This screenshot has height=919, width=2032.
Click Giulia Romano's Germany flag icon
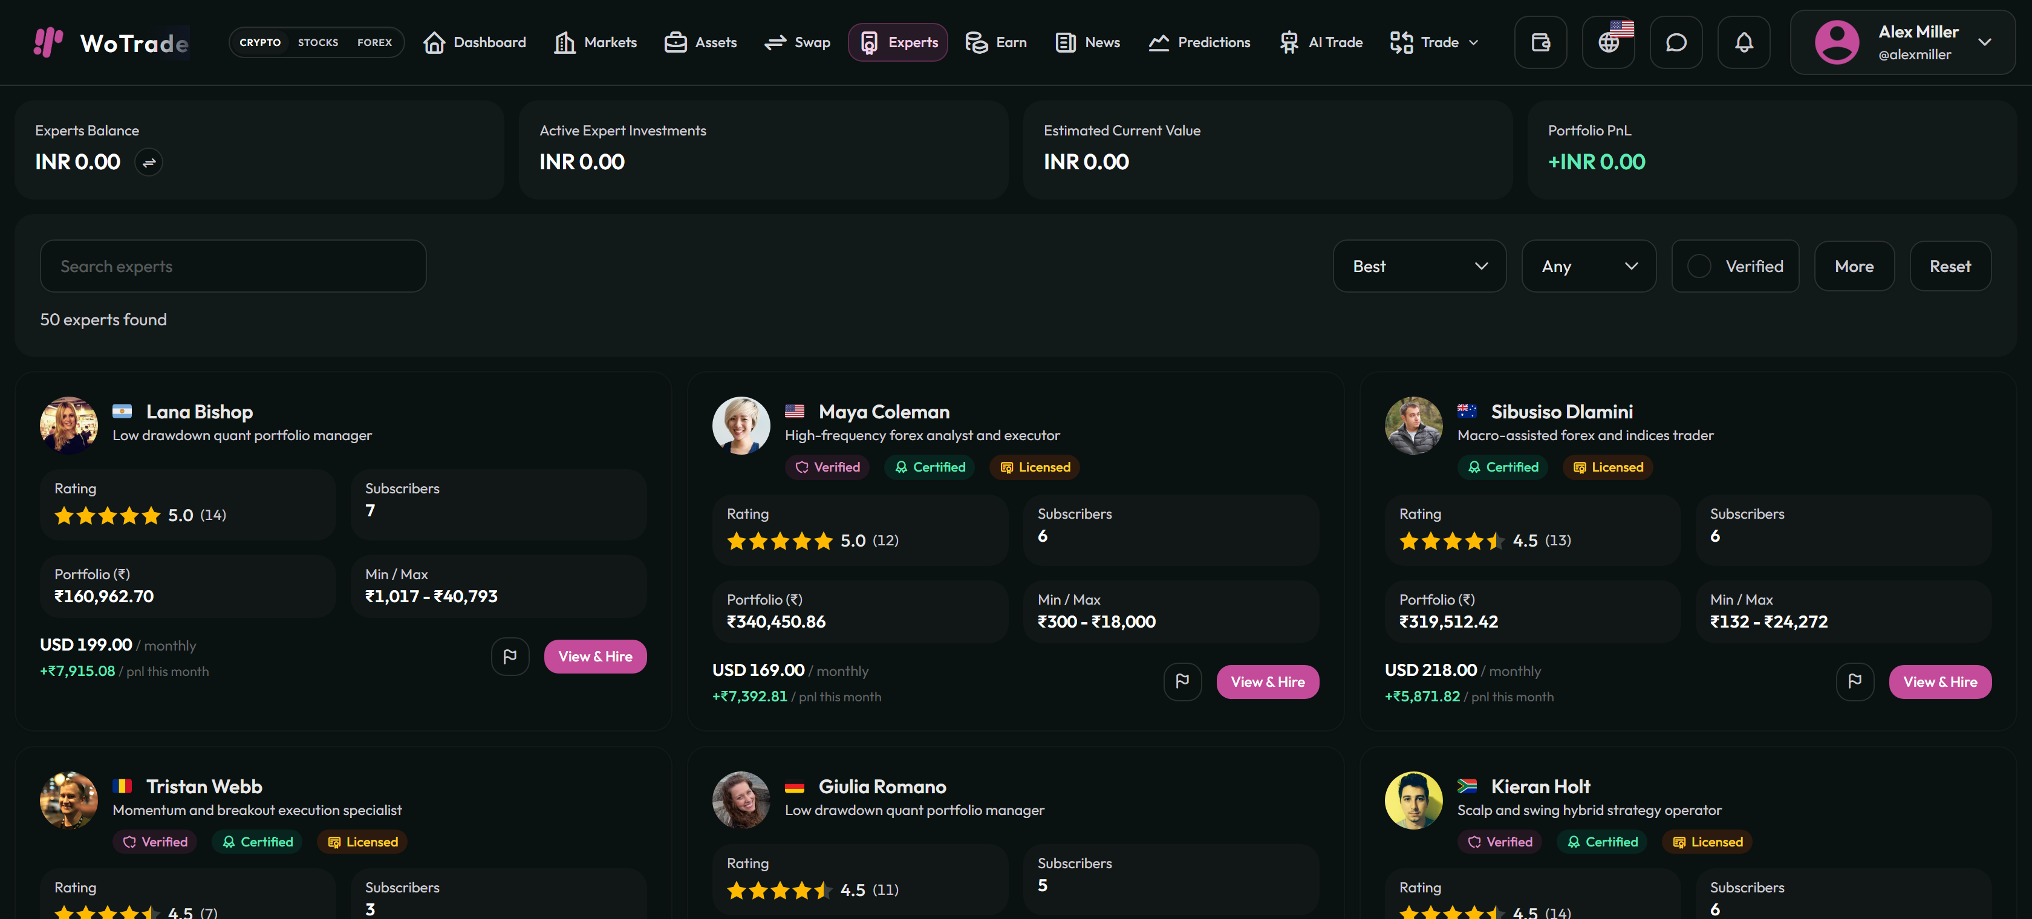coord(794,787)
